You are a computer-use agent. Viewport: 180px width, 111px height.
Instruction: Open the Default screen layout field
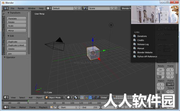(x=63, y=8)
